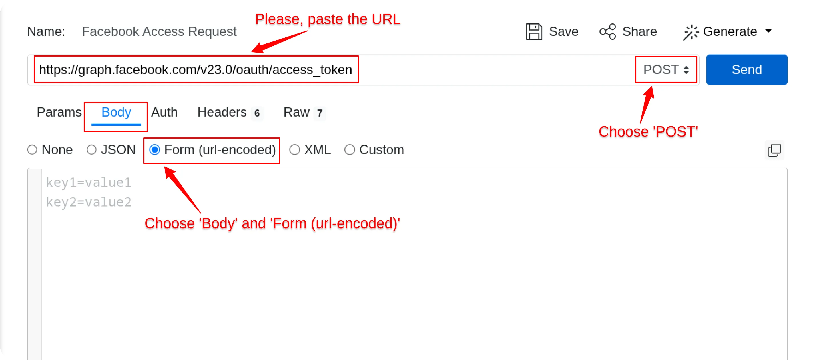
Task: Expand the Generate options dropdown arrow
Action: 768,31
